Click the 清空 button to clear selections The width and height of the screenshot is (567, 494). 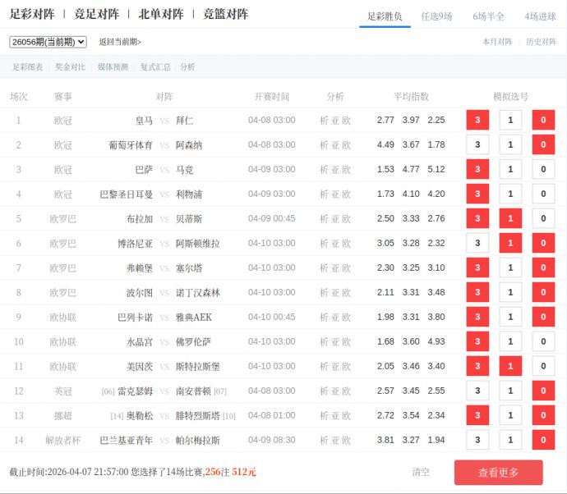click(421, 472)
